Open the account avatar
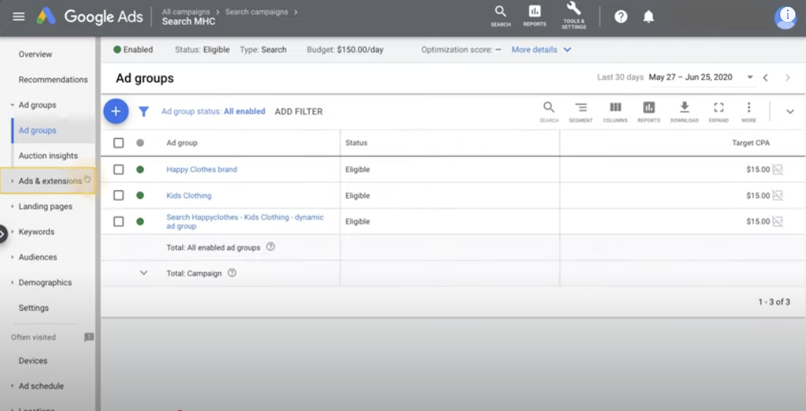Viewport: 806px width, 411px height. (x=786, y=17)
